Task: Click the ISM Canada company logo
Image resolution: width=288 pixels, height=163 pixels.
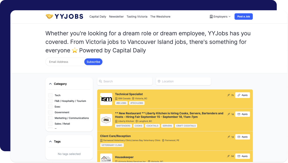Action: (x=106, y=99)
